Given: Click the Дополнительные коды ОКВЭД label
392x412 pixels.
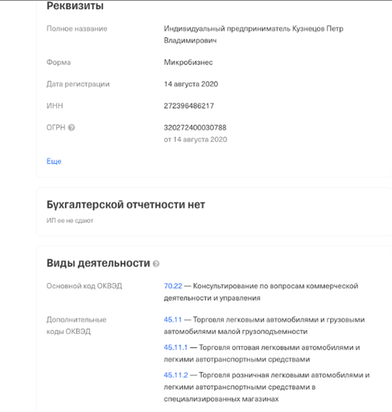Looking at the screenshot, I should pyautogui.click(x=76, y=325).
